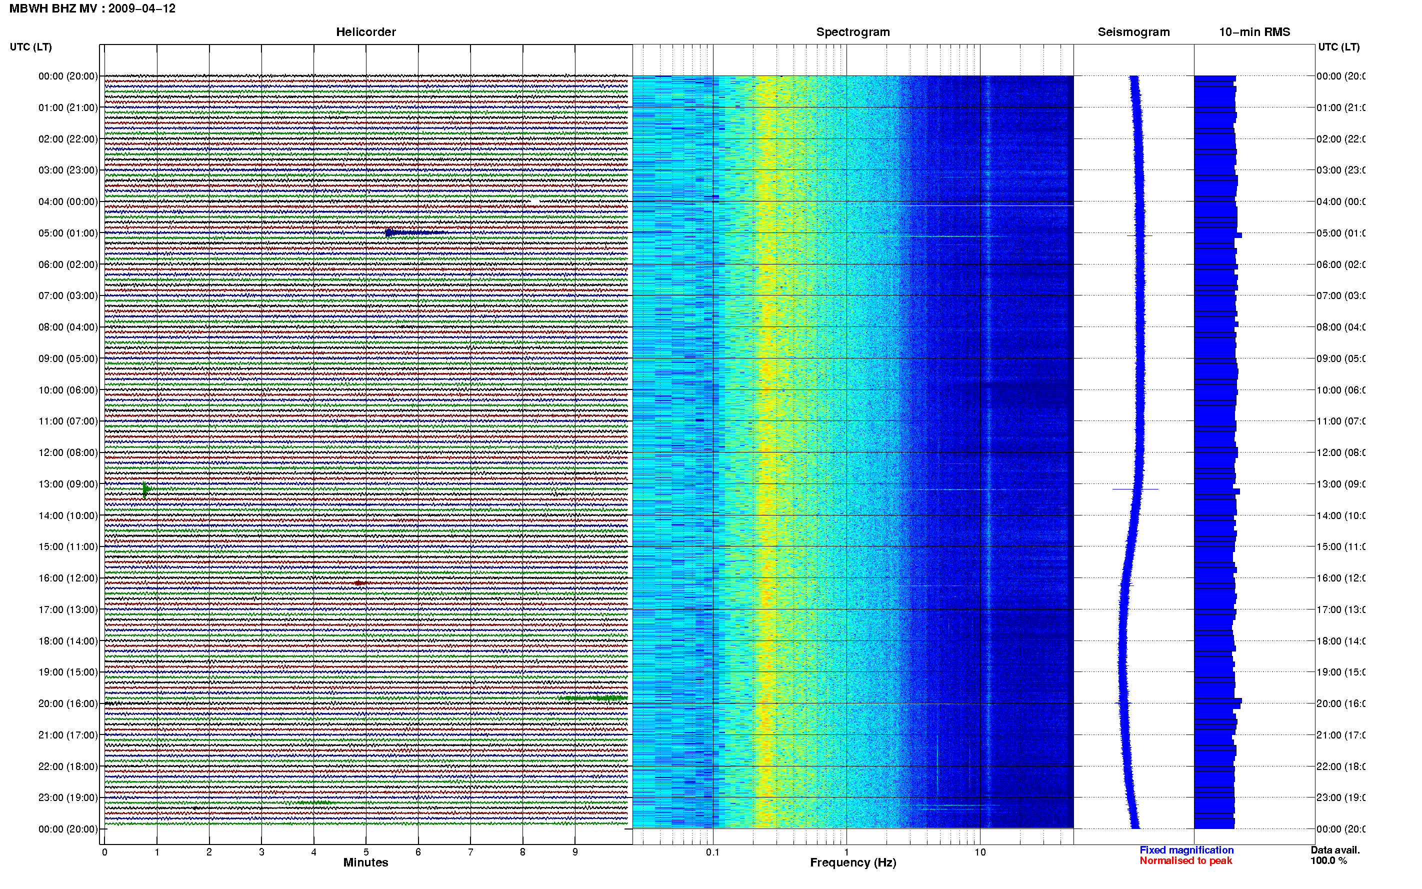The image size is (1422, 889).
Task: Click the '100.0 %' availability value
Action: click(1328, 861)
